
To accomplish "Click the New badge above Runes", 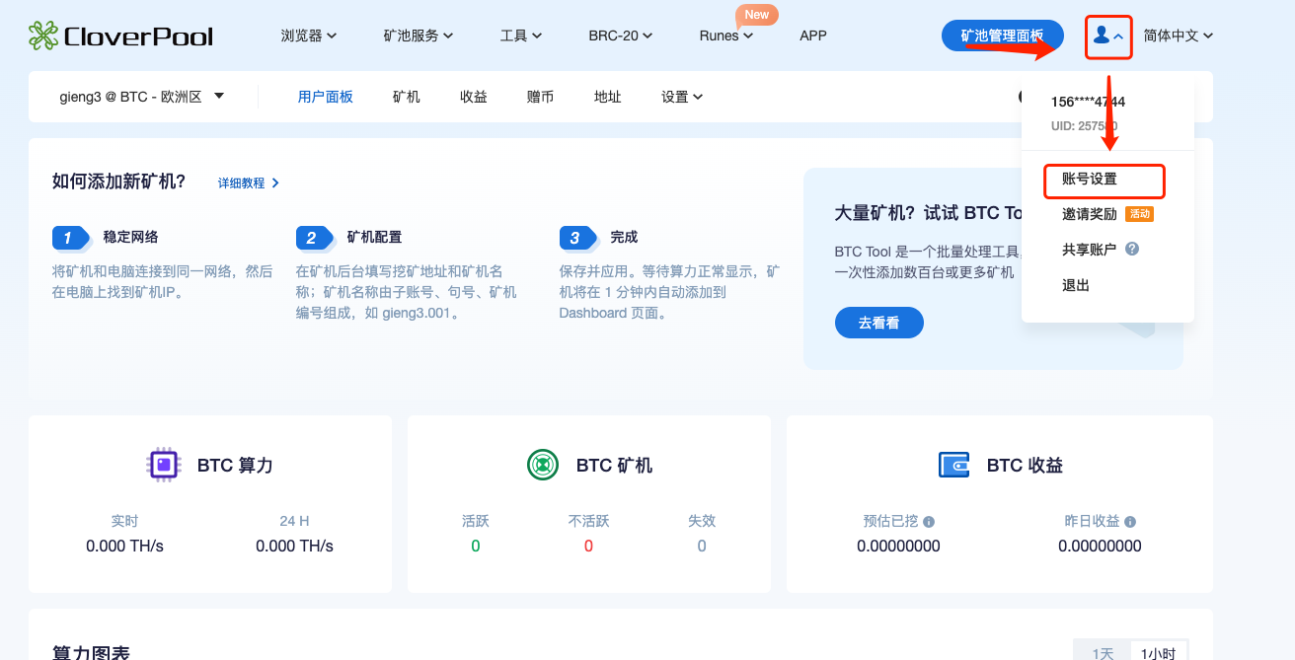I will pyautogui.click(x=757, y=15).
